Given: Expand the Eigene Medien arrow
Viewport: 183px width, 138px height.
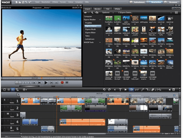Looking at the screenshot, I should coord(100,20).
